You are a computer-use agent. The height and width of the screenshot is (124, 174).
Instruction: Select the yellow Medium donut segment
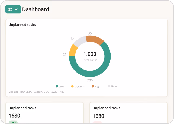[72, 51]
